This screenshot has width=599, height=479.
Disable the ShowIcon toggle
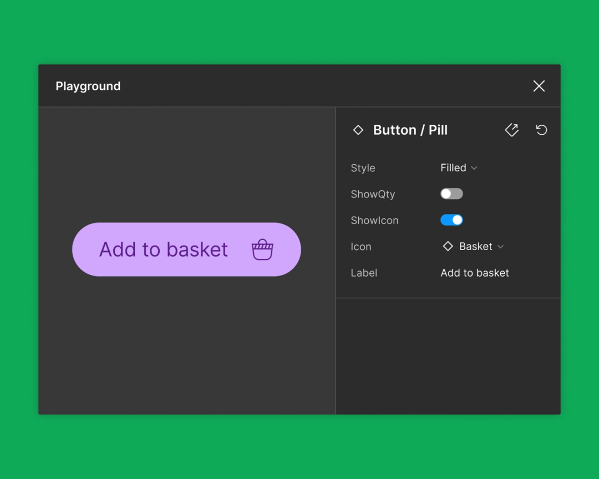coord(451,220)
